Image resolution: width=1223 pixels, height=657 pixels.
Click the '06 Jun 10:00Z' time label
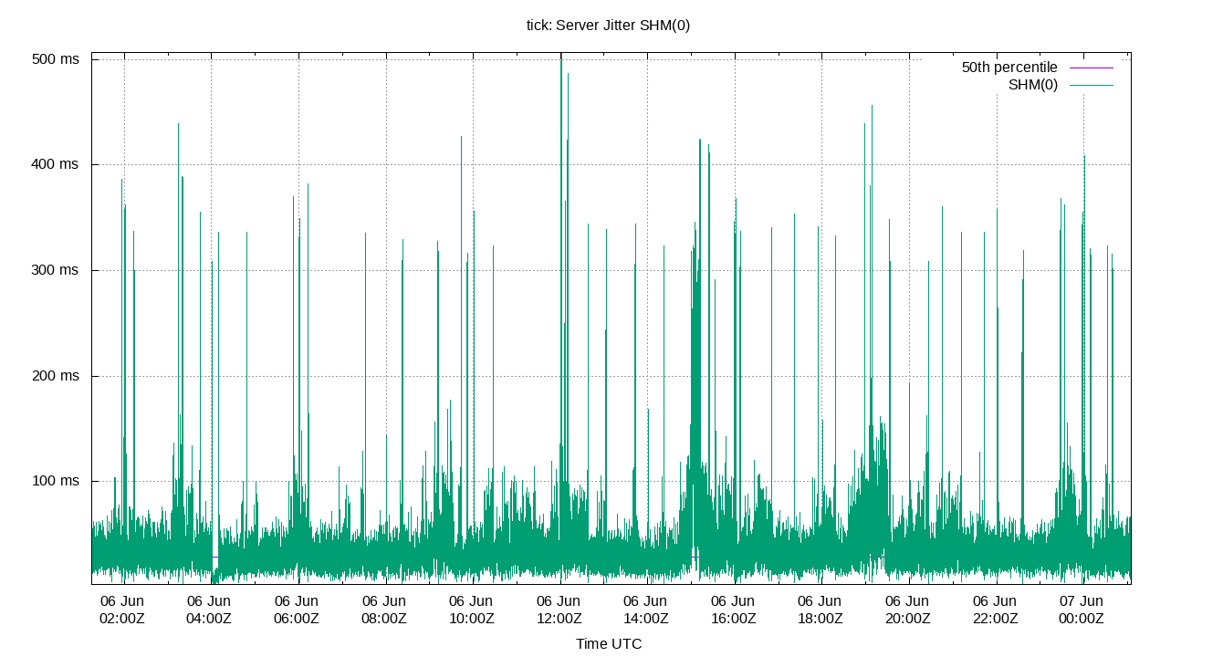pyautogui.click(x=471, y=610)
